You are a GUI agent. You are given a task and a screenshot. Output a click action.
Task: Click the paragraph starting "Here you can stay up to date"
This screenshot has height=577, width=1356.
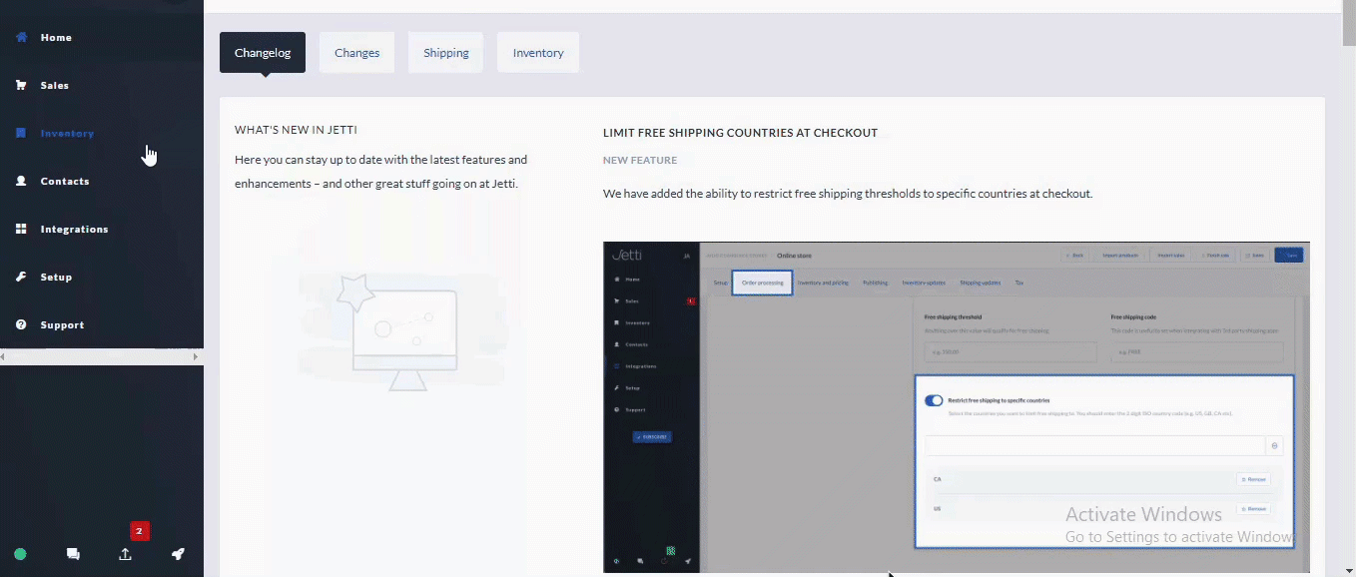(381, 172)
